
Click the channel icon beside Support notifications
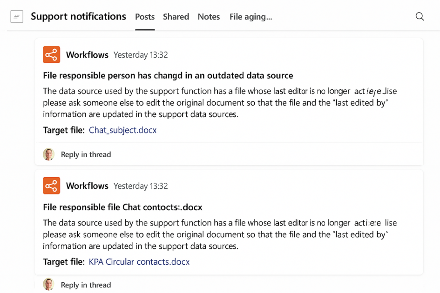click(17, 17)
